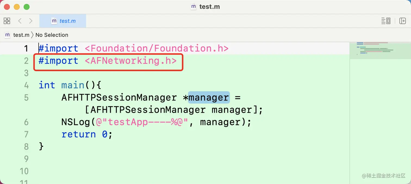The height and width of the screenshot is (184, 411).
Task: Open the related items grid menu
Action: pyautogui.click(x=7, y=21)
